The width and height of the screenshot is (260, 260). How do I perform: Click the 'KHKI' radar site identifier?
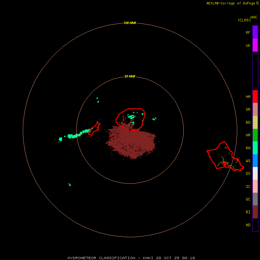coord(148,258)
